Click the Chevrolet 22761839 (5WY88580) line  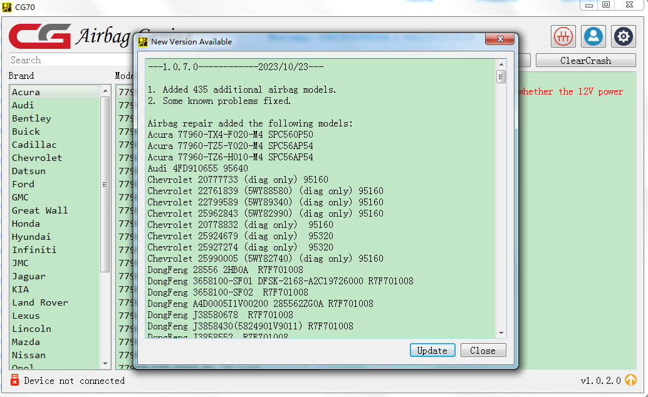click(x=265, y=191)
